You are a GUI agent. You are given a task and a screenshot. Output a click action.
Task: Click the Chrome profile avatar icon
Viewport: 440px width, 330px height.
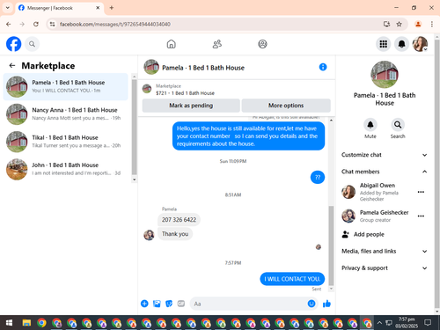point(418,24)
